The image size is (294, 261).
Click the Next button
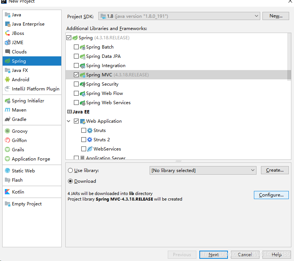(x=213, y=255)
